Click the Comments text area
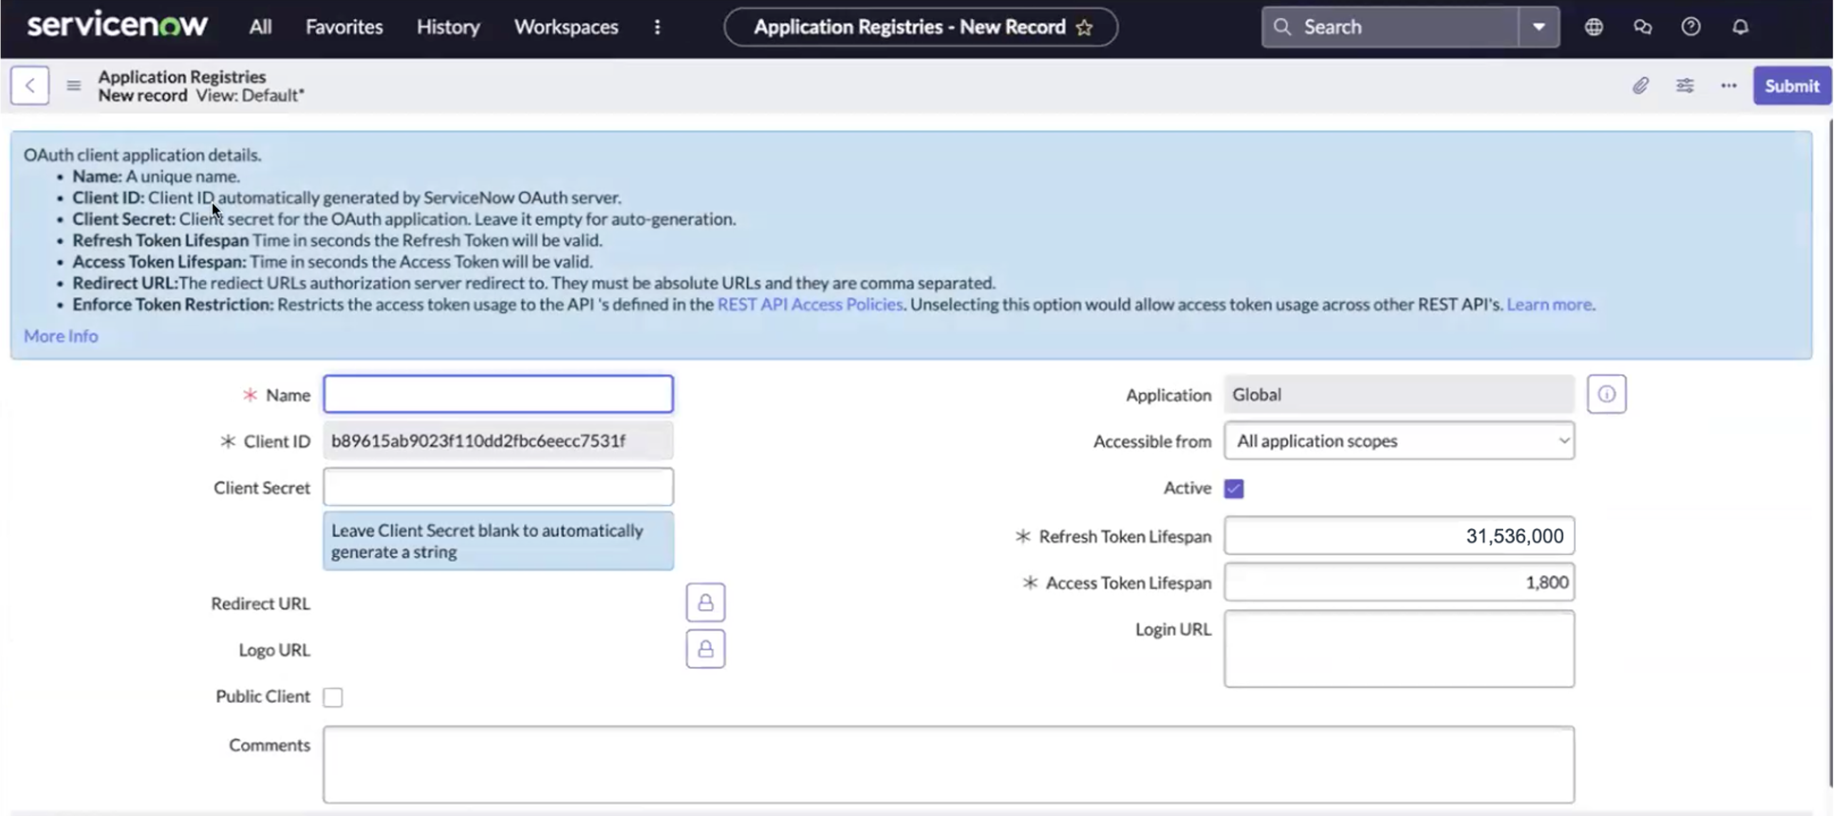The width and height of the screenshot is (1834, 816). (948, 765)
